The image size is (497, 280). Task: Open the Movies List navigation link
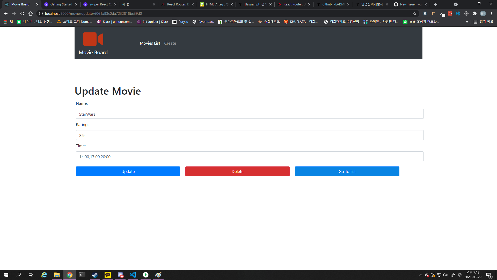point(150,43)
